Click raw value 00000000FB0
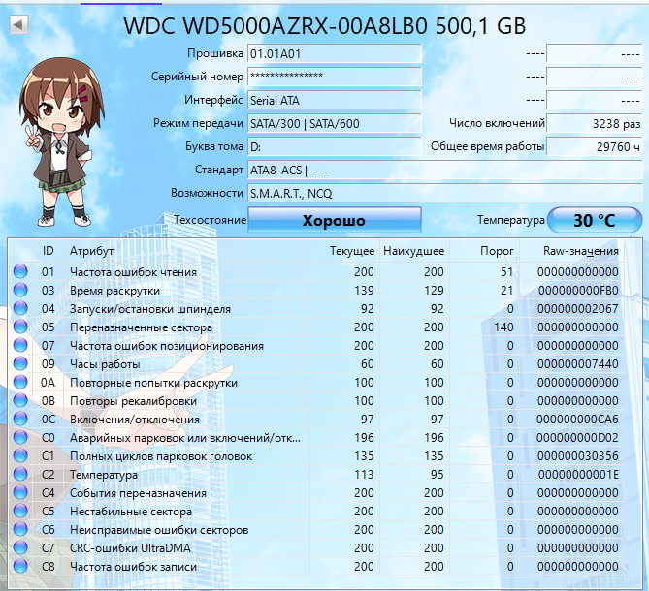 [578, 290]
